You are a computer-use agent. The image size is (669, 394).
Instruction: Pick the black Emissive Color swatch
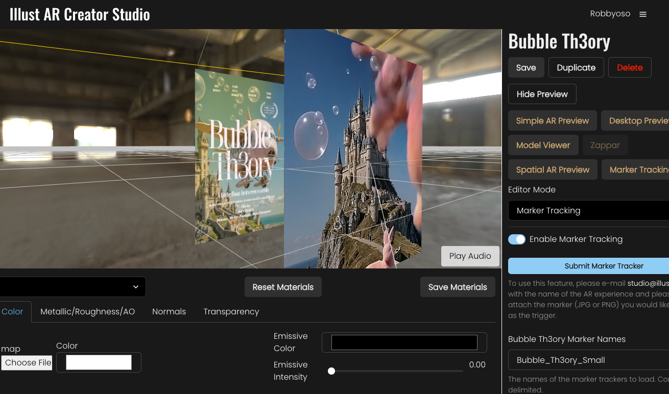pos(404,342)
